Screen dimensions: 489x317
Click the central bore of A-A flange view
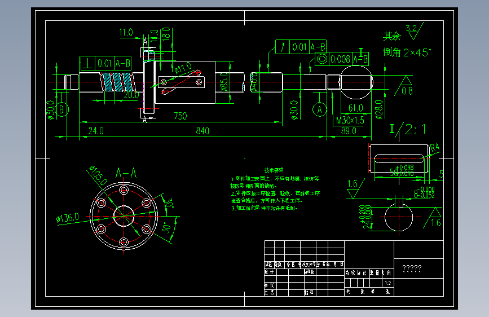pos(124,215)
